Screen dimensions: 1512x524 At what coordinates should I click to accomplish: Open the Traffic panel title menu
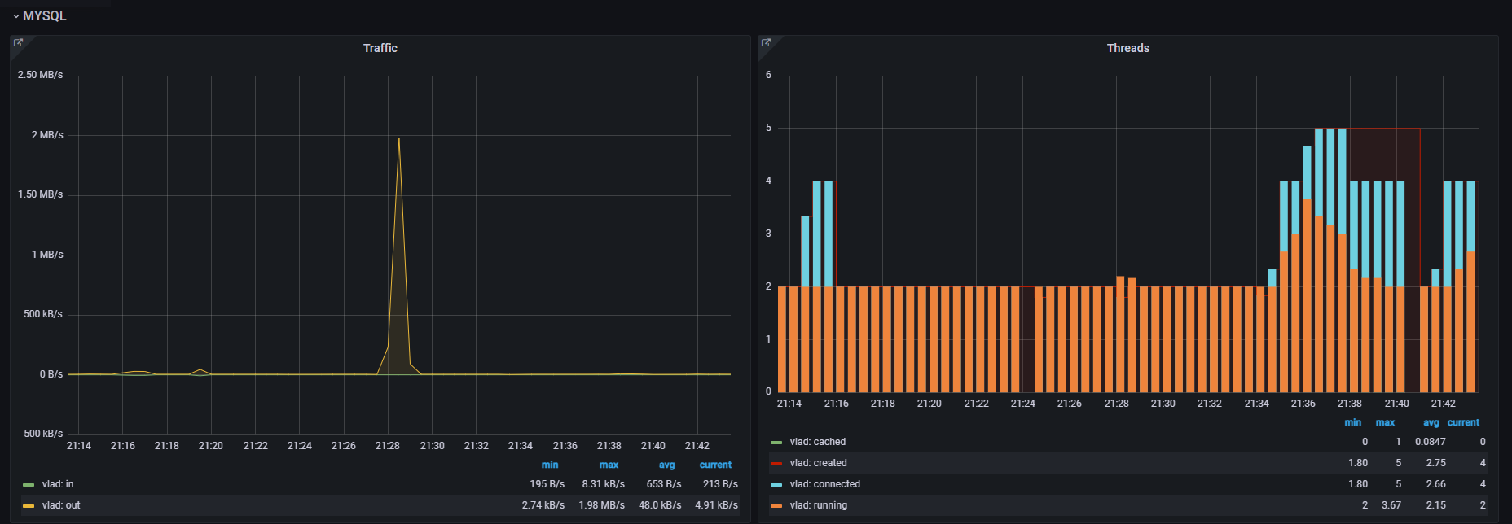(380, 48)
